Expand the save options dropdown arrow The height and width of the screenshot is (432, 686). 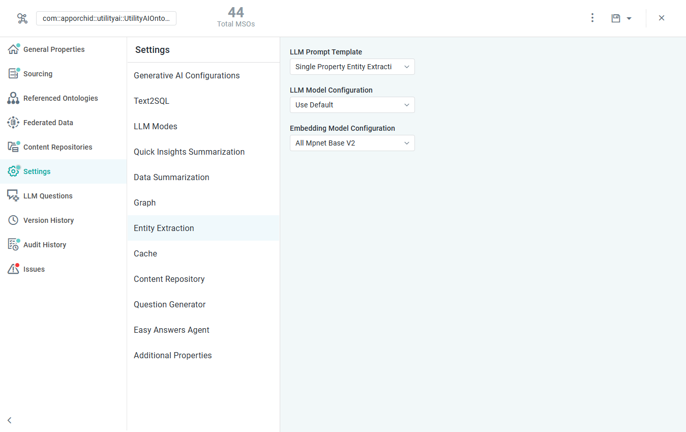[x=629, y=18]
